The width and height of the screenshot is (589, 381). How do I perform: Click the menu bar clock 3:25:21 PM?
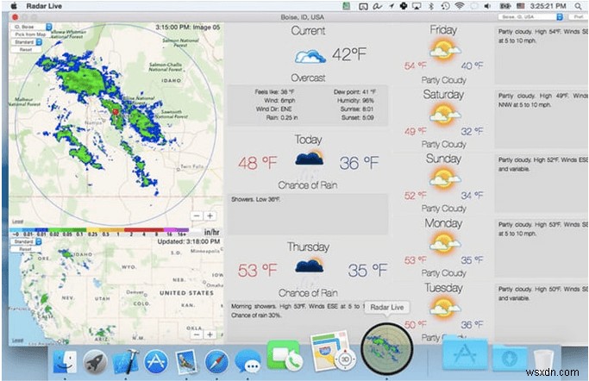click(548, 6)
